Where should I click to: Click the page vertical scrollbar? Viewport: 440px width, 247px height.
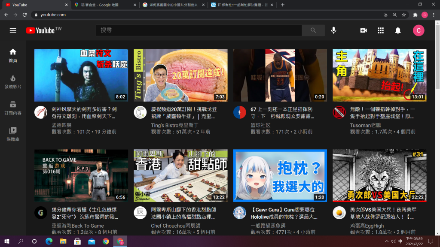[437, 57]
